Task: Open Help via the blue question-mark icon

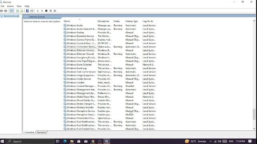Action: (x=27, y=11)
